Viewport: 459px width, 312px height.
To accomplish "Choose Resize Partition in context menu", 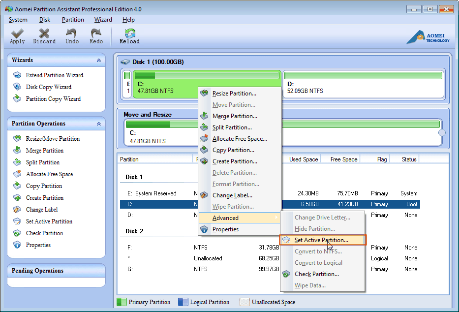I will coord(240,94).
